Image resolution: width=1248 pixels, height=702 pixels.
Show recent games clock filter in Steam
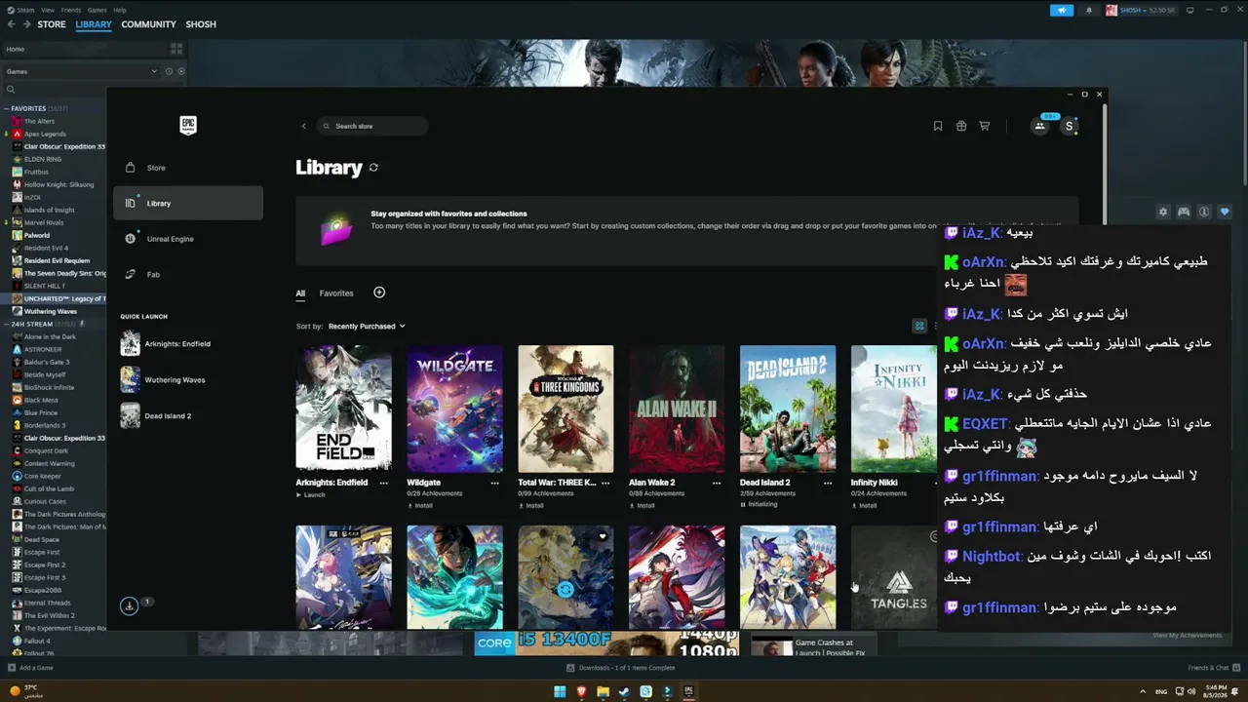(x=169, y=71)
